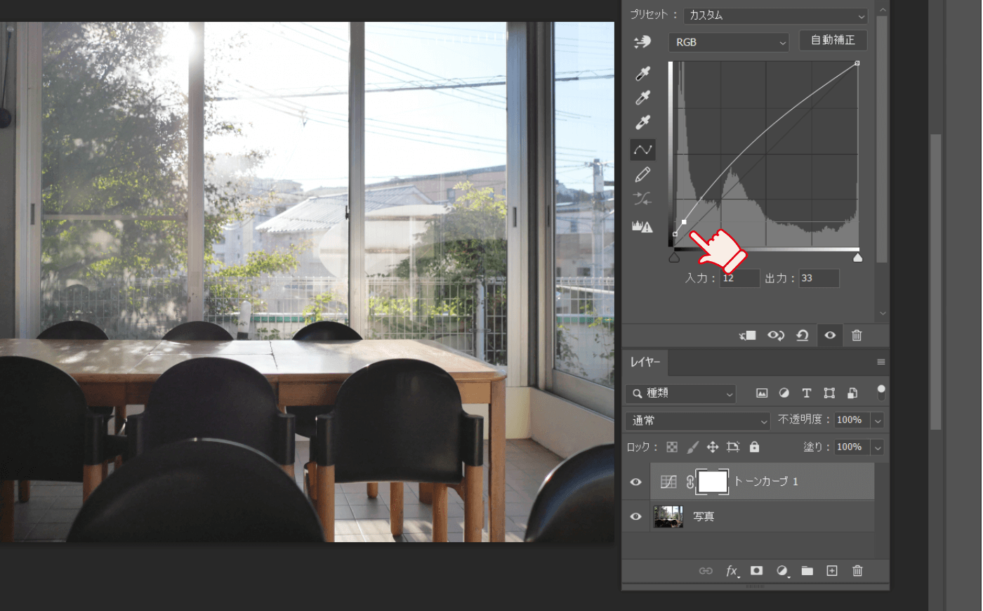Open the Layers panel menu
983x611 pixels.
(x=880, y=362)
